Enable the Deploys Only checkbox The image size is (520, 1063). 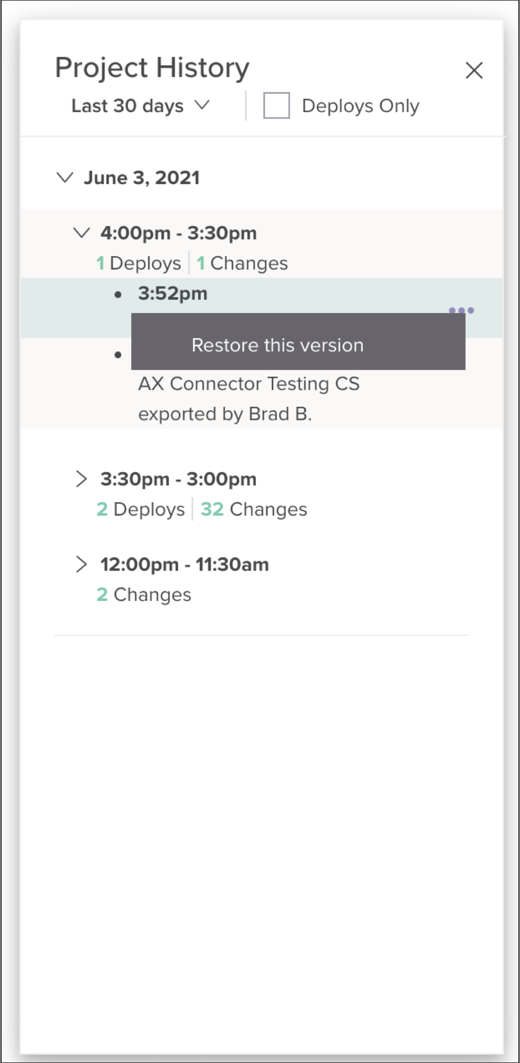(x=276, y=105)
